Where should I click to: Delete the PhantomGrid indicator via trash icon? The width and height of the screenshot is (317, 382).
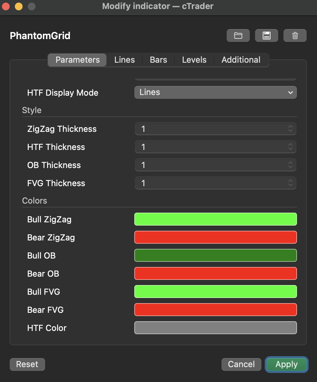click(295, 36)
